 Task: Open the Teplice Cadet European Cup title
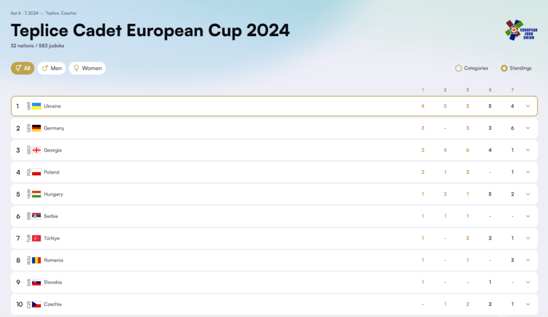click(150, 31)
